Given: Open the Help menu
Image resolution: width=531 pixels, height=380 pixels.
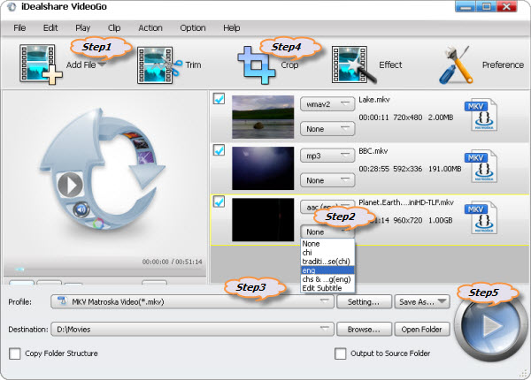Looking at the screenshot, I should pyautogui.click(x=232, y=27).
